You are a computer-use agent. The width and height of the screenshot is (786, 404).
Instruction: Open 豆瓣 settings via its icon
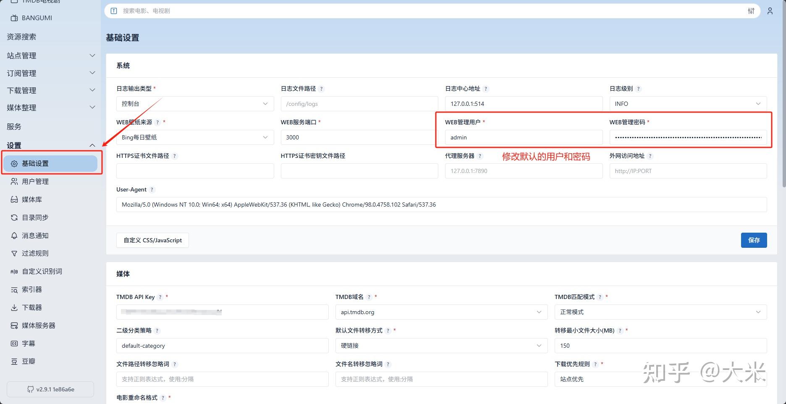[x=14, y=361]
